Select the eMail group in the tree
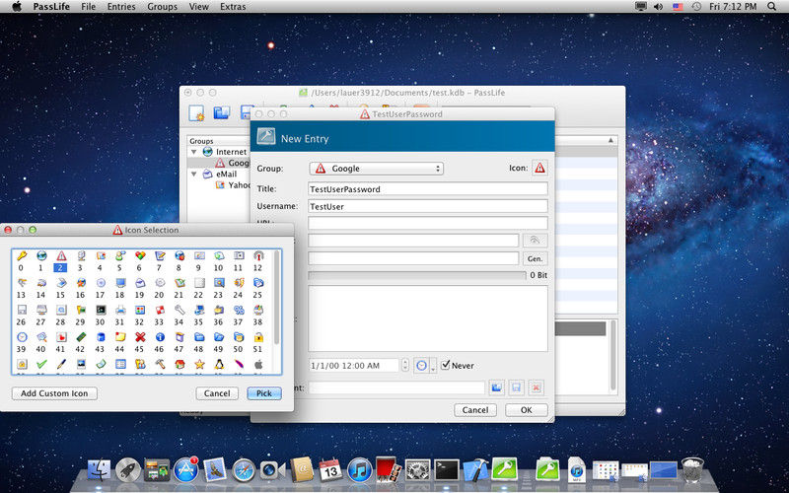This screenshot has width=789, height=493. pyautogui.click(x=227, y=175)
